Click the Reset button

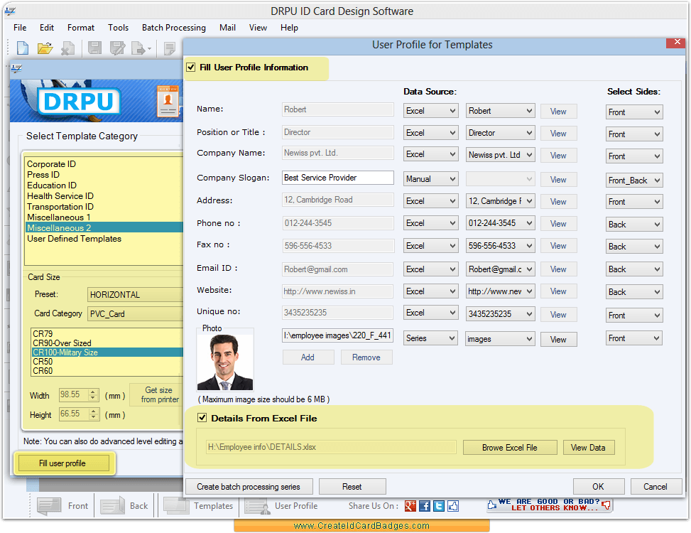point(352,486)
